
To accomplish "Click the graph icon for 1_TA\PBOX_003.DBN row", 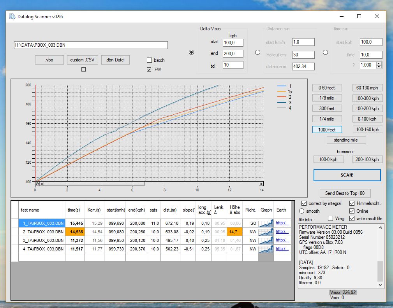I will [266, 223].
